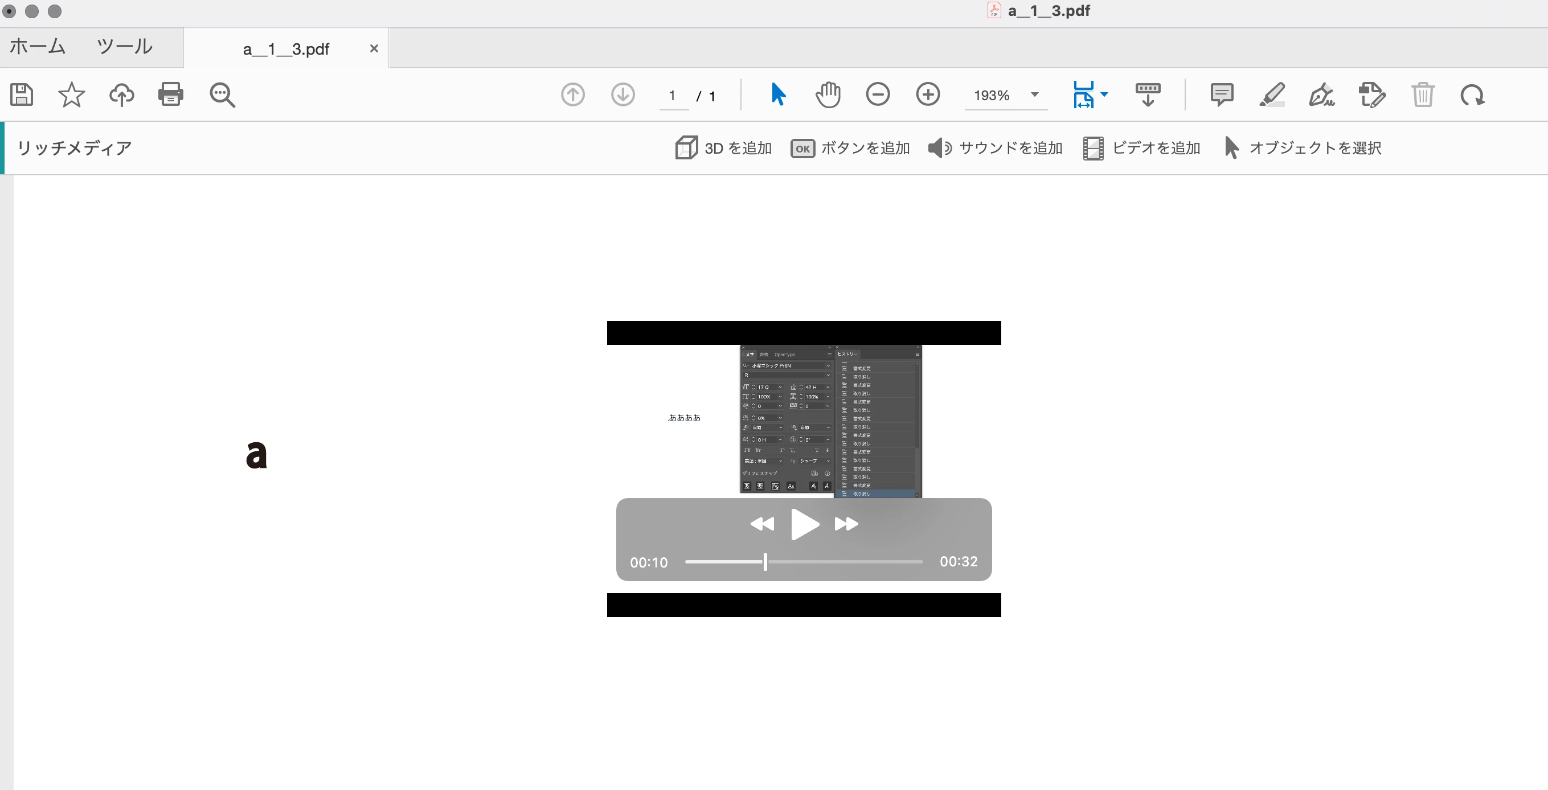The width and height of the screenshot is (1548, 790).
Task: Click the zoom out minus icon
Action: [x=877, y=94]
